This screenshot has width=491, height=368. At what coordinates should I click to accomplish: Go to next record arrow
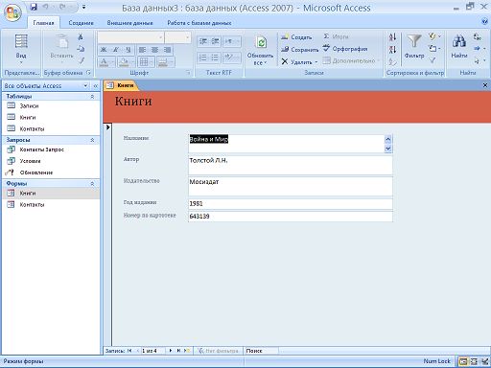coord(171,351)
